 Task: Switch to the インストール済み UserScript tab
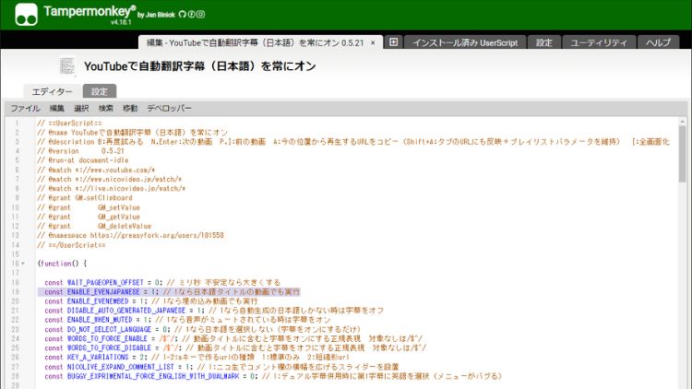pyautogui.click(x=465, y=42)
